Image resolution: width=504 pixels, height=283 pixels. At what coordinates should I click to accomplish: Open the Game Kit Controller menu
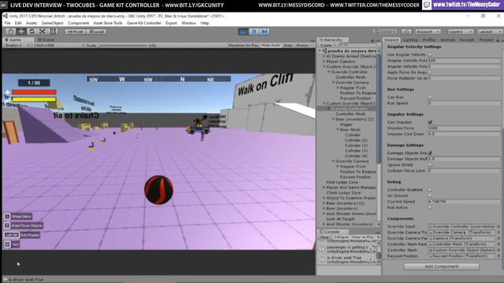[x=144, y=23]
